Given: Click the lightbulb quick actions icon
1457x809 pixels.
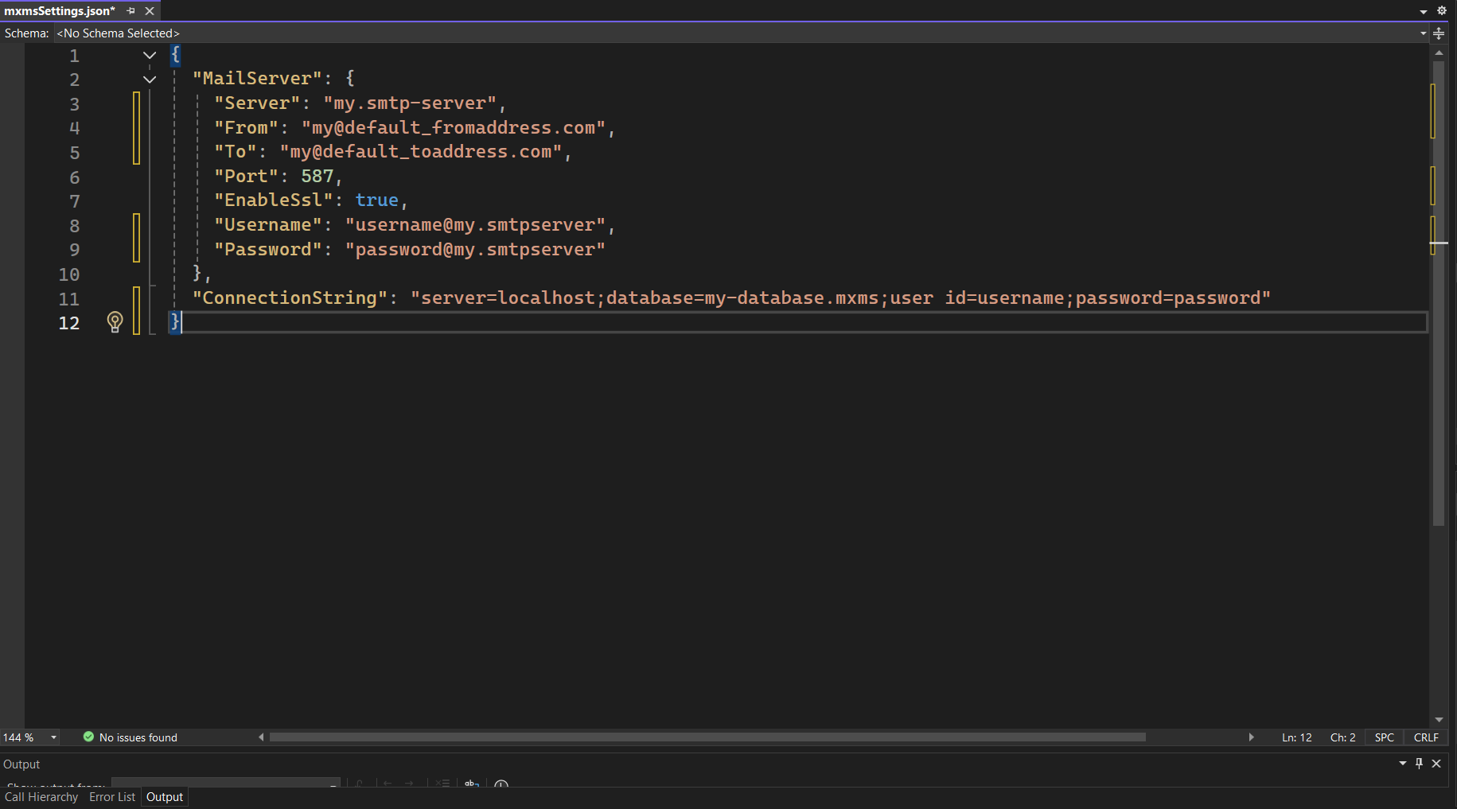Looking at the screenshot, I should (x=115, y=321).
